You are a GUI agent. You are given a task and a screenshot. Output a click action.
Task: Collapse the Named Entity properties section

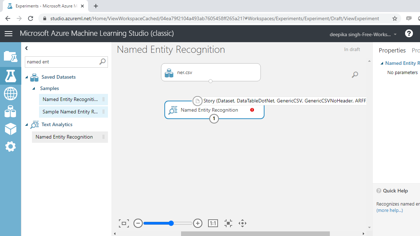coord(382,63)
